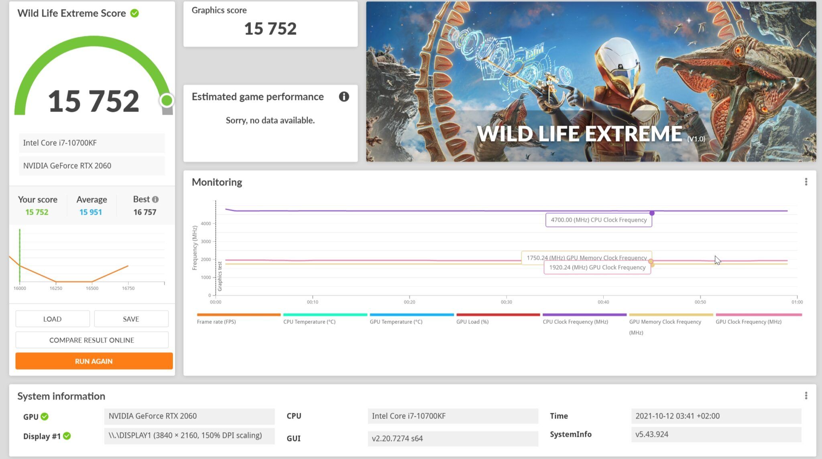Click the GPU value in System information

(189, 416)
